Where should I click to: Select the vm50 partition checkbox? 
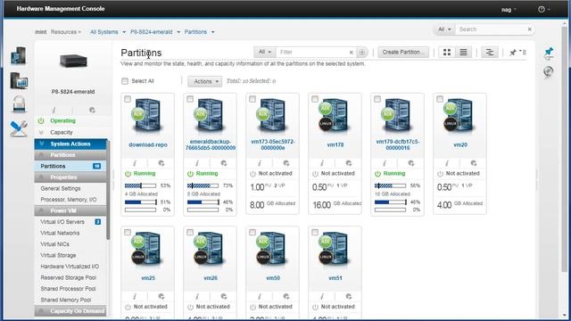pos(252,232)
